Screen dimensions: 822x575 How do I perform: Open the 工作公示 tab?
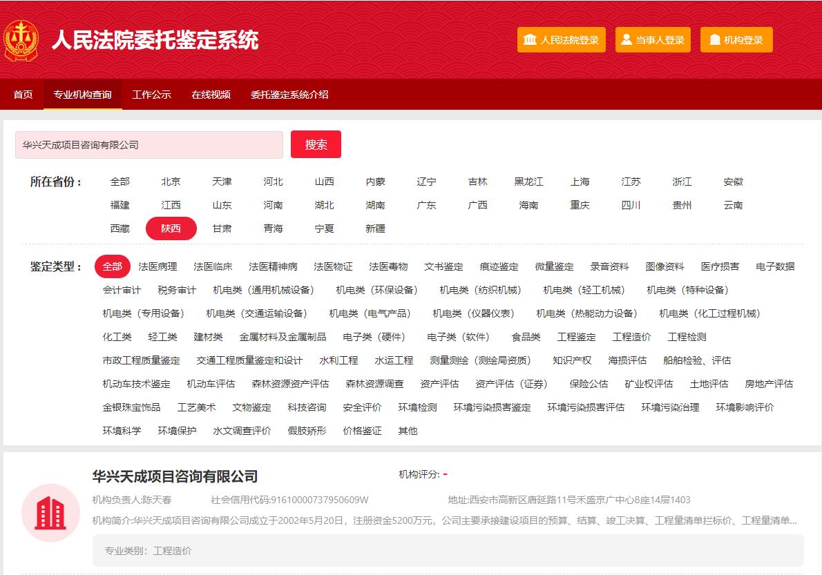(151, 95)
